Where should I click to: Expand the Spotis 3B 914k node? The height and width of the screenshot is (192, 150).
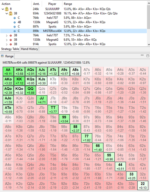coord(7,44)
